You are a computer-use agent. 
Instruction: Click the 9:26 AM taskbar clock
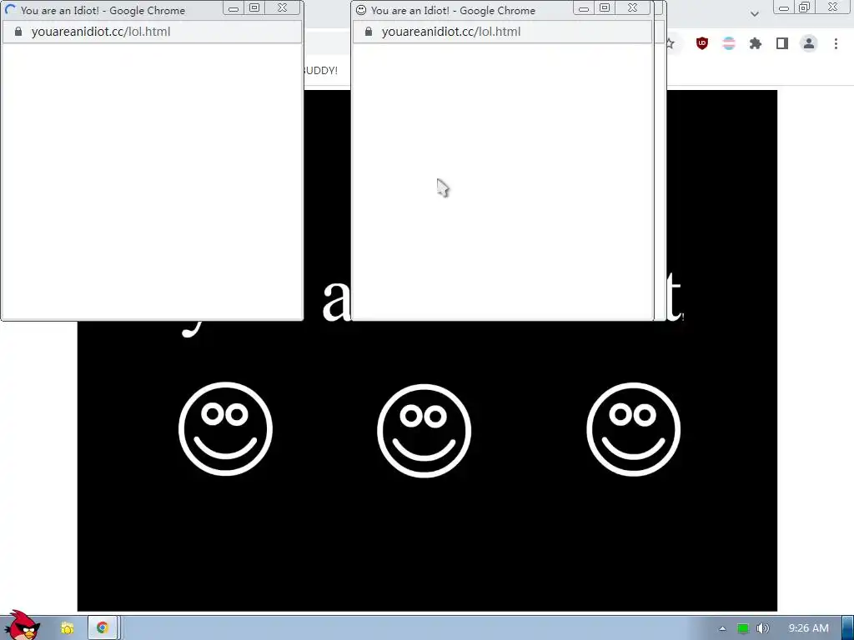click(x=808, y=628)
